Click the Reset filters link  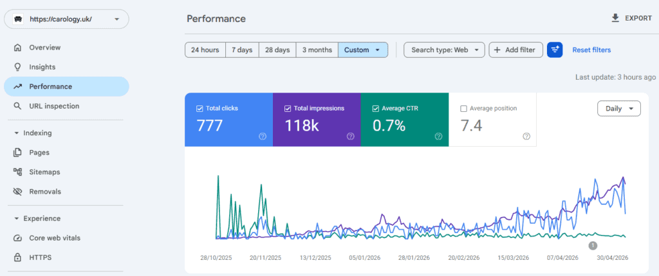click(591, 50)
